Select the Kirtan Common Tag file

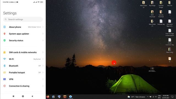click(170, 42)
